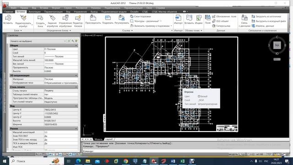Open Google Chrome from taskbar
Screen dimensions: 293x165
(126, 161)
